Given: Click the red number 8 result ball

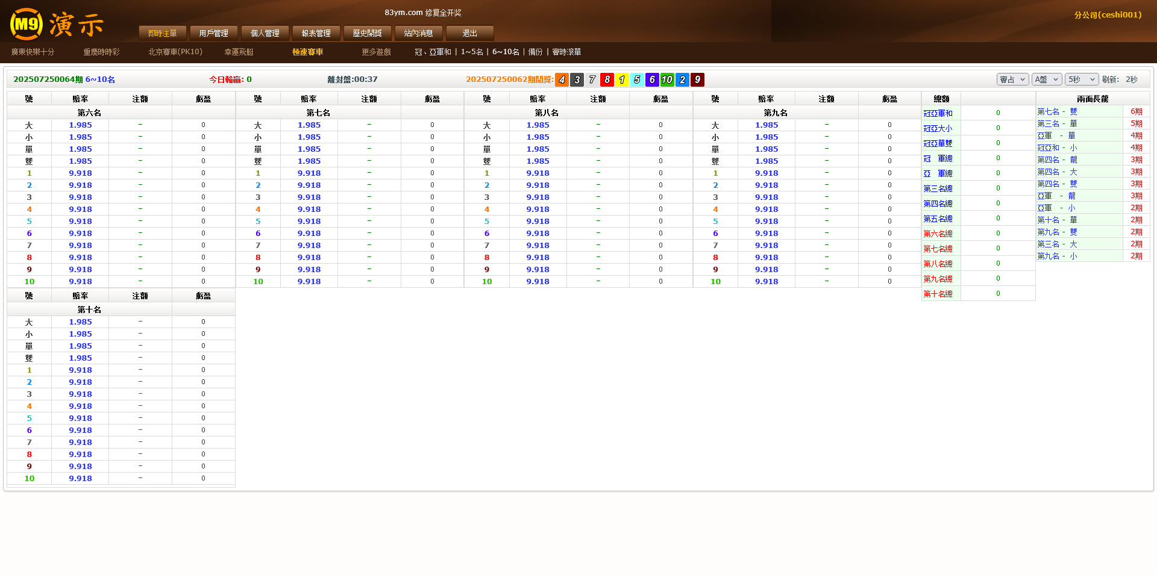Looking at the screenshot, I should (x=607, y=79).
